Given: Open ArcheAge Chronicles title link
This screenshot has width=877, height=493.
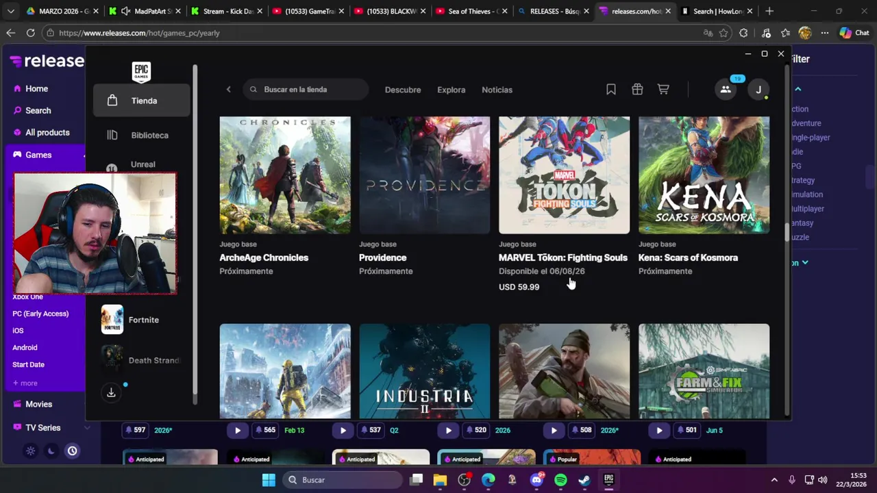Looking at the screenshot, I should 264,257.
